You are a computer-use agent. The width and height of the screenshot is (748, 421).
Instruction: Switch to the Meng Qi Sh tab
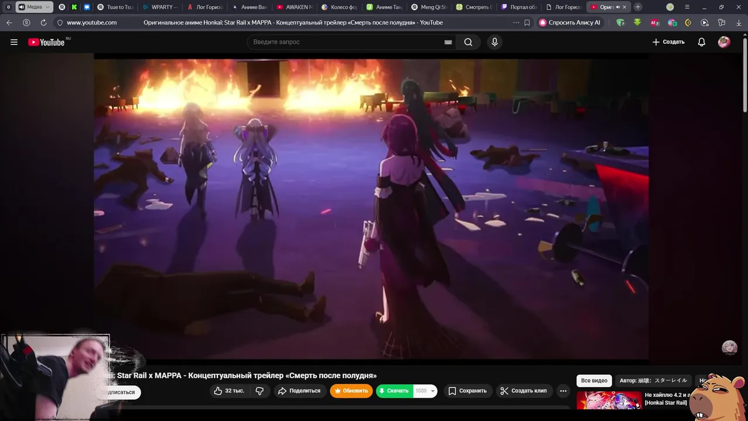(x=429, y=7)
